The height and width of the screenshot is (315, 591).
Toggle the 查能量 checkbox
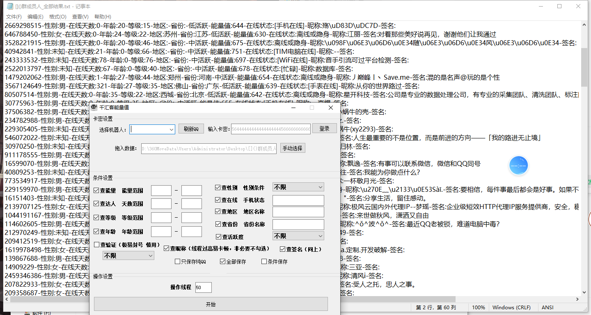(x=96, y=191)
